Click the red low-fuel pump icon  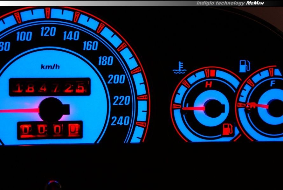point(228,129)
